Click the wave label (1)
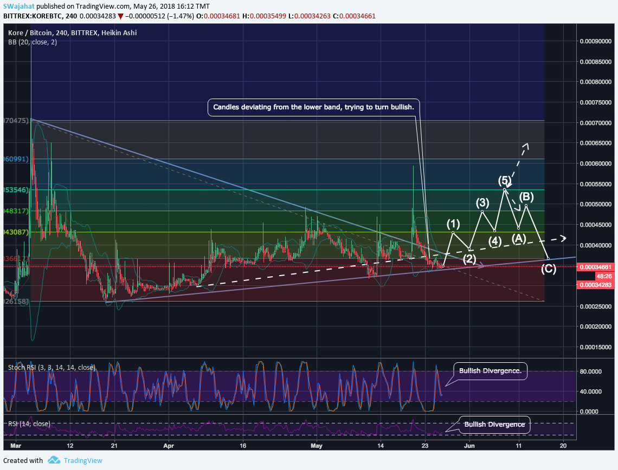The image size is (618, 470). pyautogui.click(x=453, y=224)
